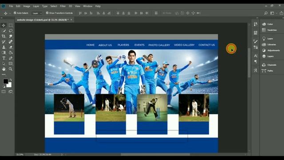Close the website design (Cricket).psd tab
Image resolution: width=284 pixels, height=160 pixels.
(71, 20)
